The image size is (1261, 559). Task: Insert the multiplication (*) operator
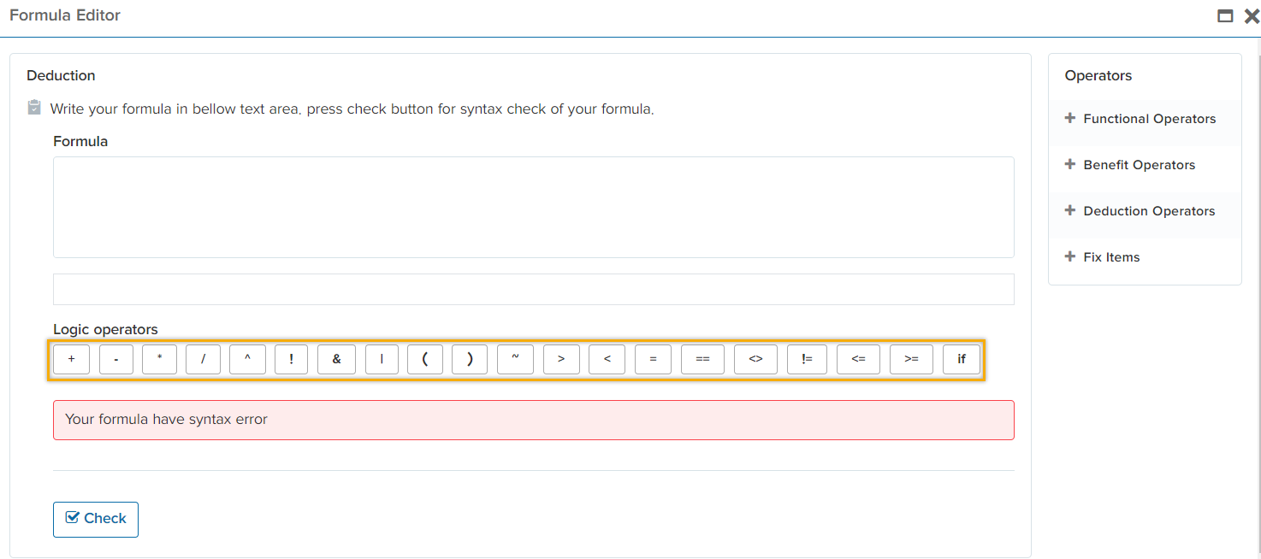point(159,359)
